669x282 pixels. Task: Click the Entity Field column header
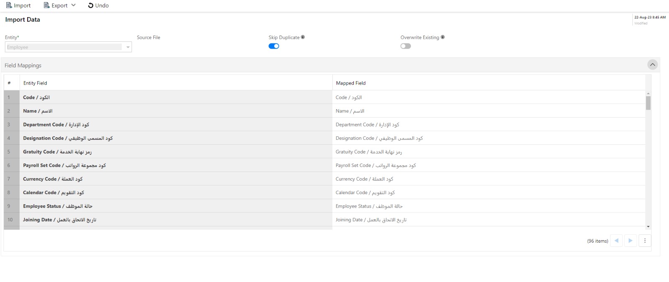pyautogui.click(x=35, y=83)
